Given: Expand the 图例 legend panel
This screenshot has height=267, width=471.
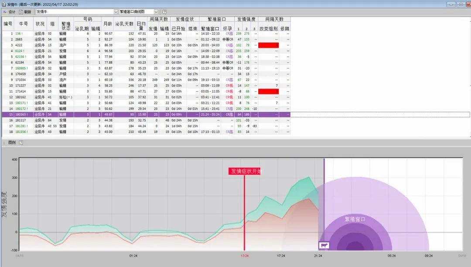Looking at the screenshot, I should (4, 142).
